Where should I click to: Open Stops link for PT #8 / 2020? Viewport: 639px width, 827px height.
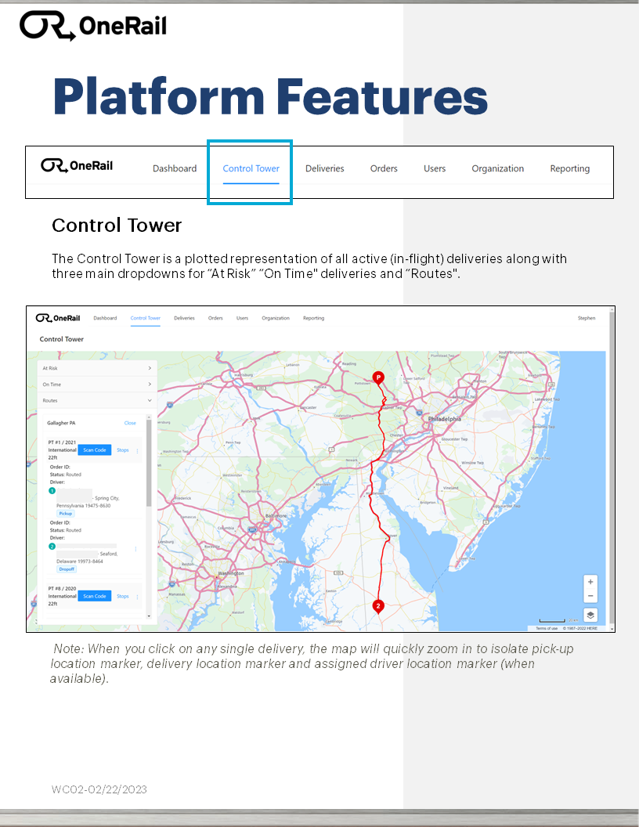[122, 596]
